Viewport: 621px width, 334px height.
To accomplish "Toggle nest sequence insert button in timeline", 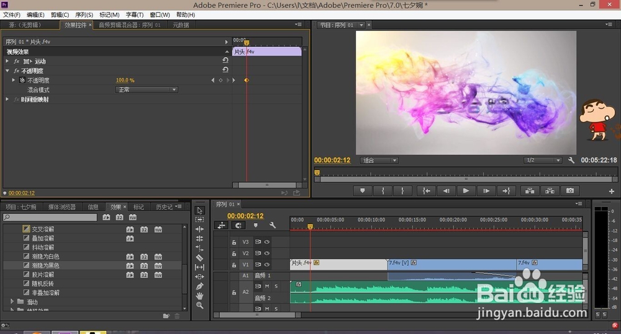I will click(221, 226).
